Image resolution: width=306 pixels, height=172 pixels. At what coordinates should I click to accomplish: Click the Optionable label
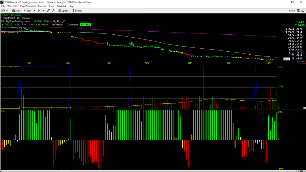point(73,24)
